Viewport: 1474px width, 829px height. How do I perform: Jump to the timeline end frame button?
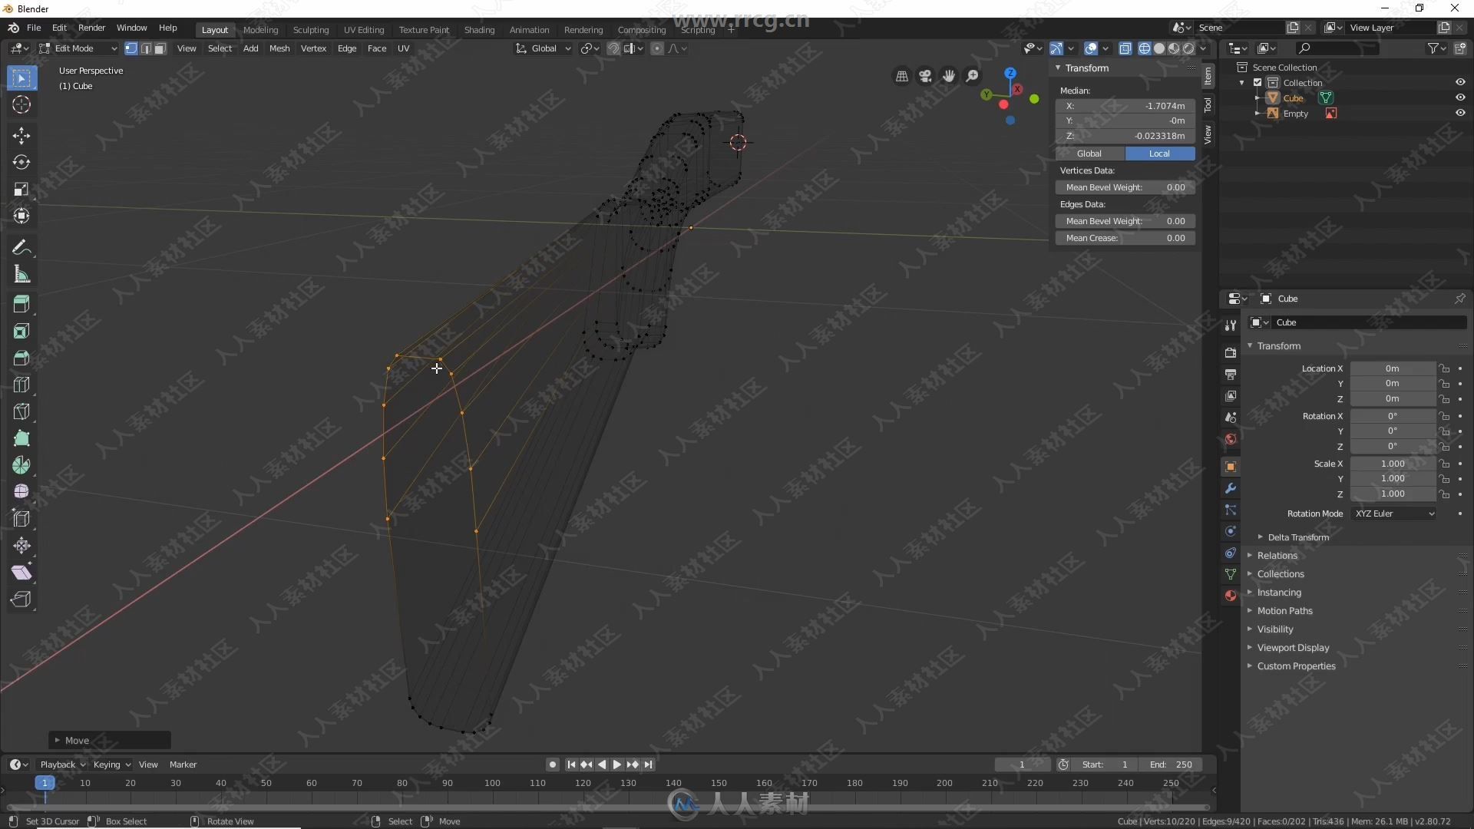pyautogui.click(x=649, y=765)
